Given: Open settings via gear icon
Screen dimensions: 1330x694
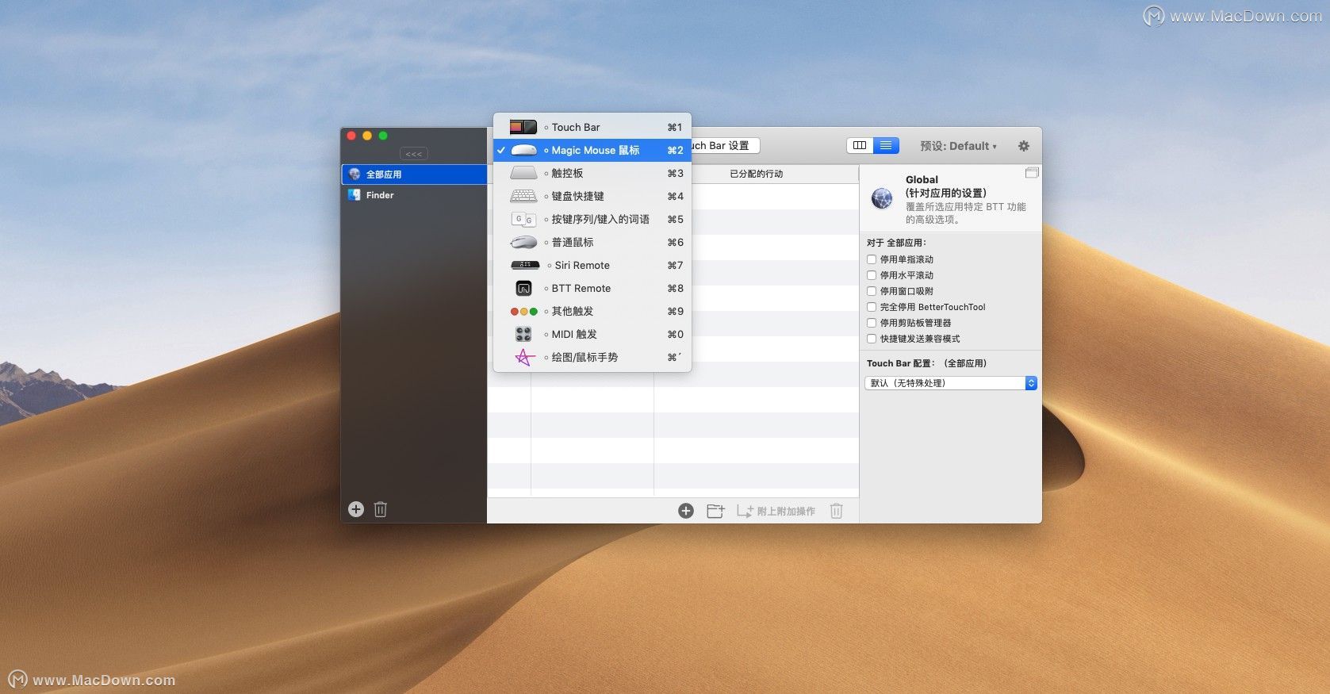Looking at the screenshot, I should pyautogui.click(x=1024, y=146).
